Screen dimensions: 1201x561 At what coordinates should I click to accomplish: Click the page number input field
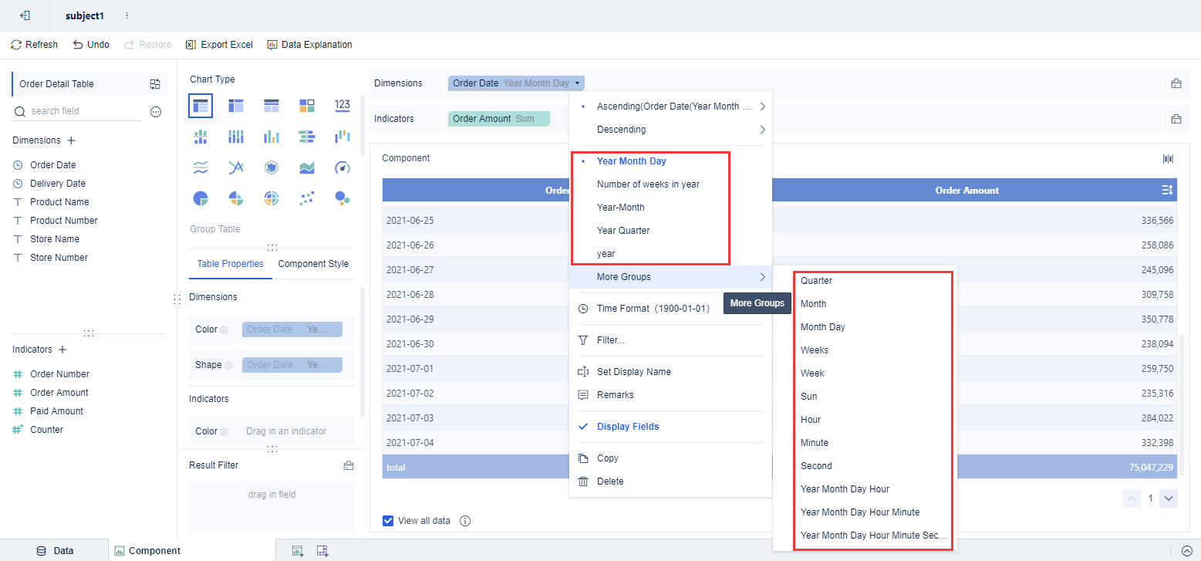(1149, 498)
